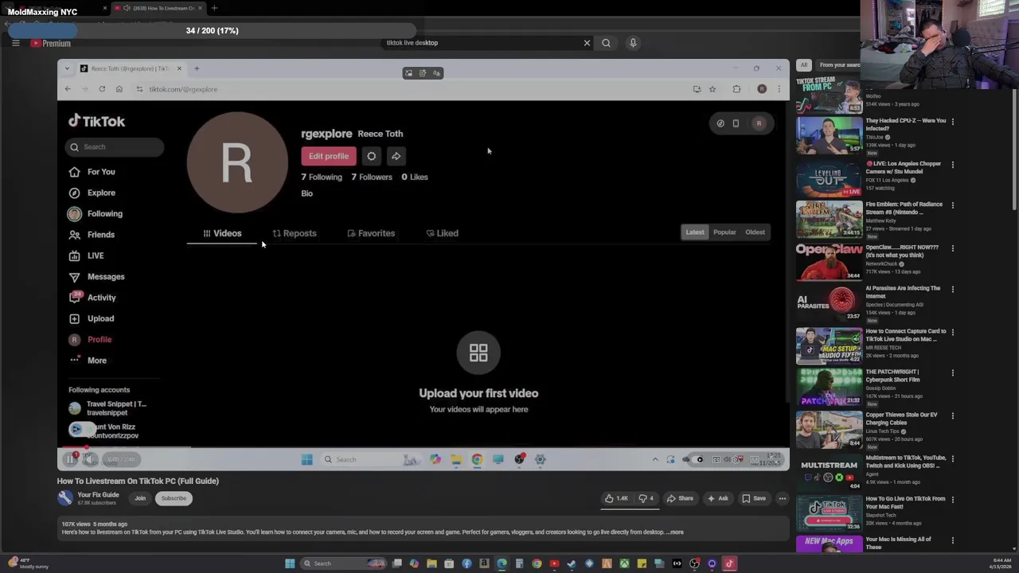The width and height of the screenshot is (1019, 573).
Task: Focus the 'tiktok live desktop' search field
Action: [481, 43]
